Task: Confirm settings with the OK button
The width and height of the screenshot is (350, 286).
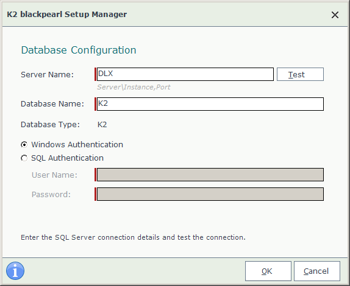Action: click(268, 271)
